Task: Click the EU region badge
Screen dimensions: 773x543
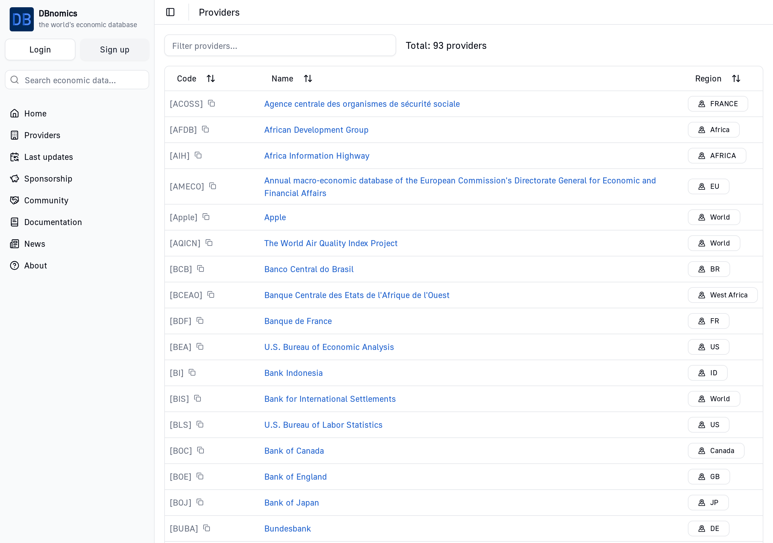Action: 708,186
